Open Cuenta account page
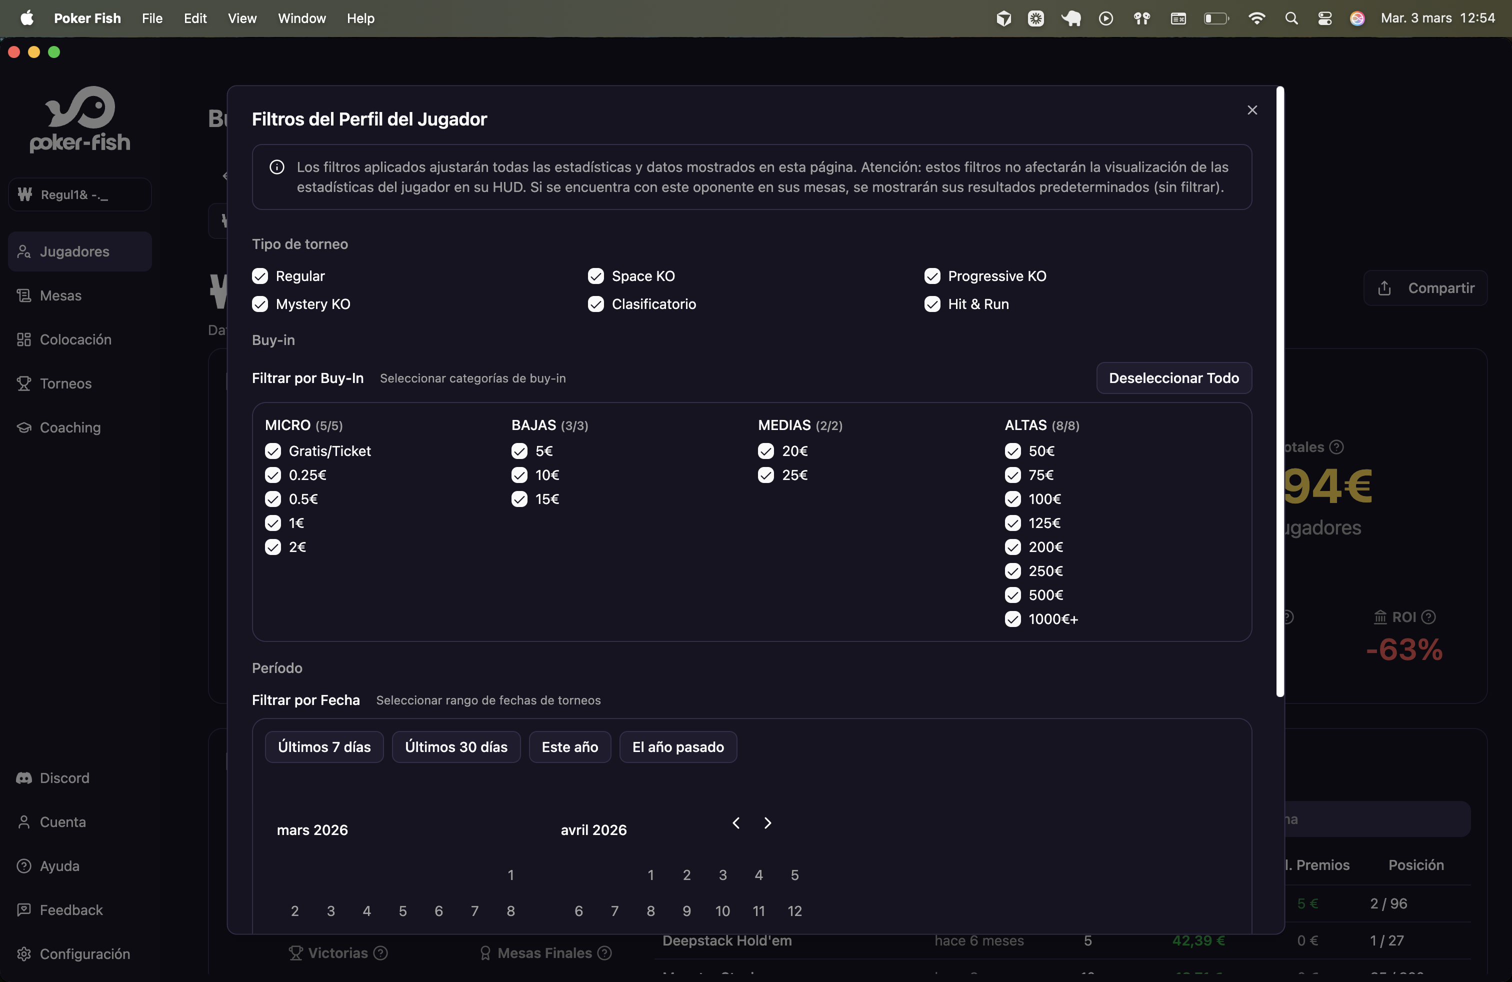Image resolution: width=1512 pixels, height=982 pixels. [80, 822]
